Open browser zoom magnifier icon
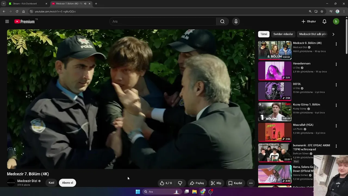 [x=310, y=11]
